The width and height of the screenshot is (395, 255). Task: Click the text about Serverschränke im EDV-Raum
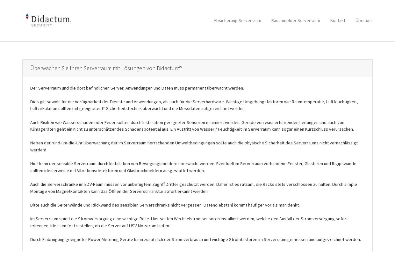(x=193, y=188)
